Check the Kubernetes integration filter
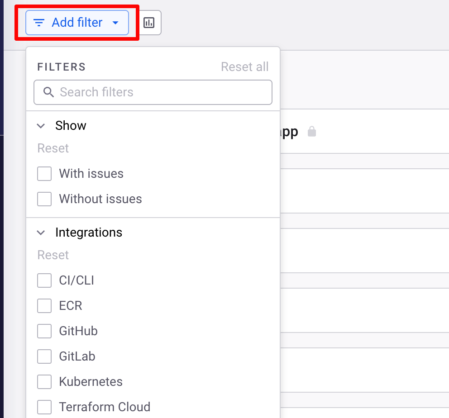 pos(44,382)
